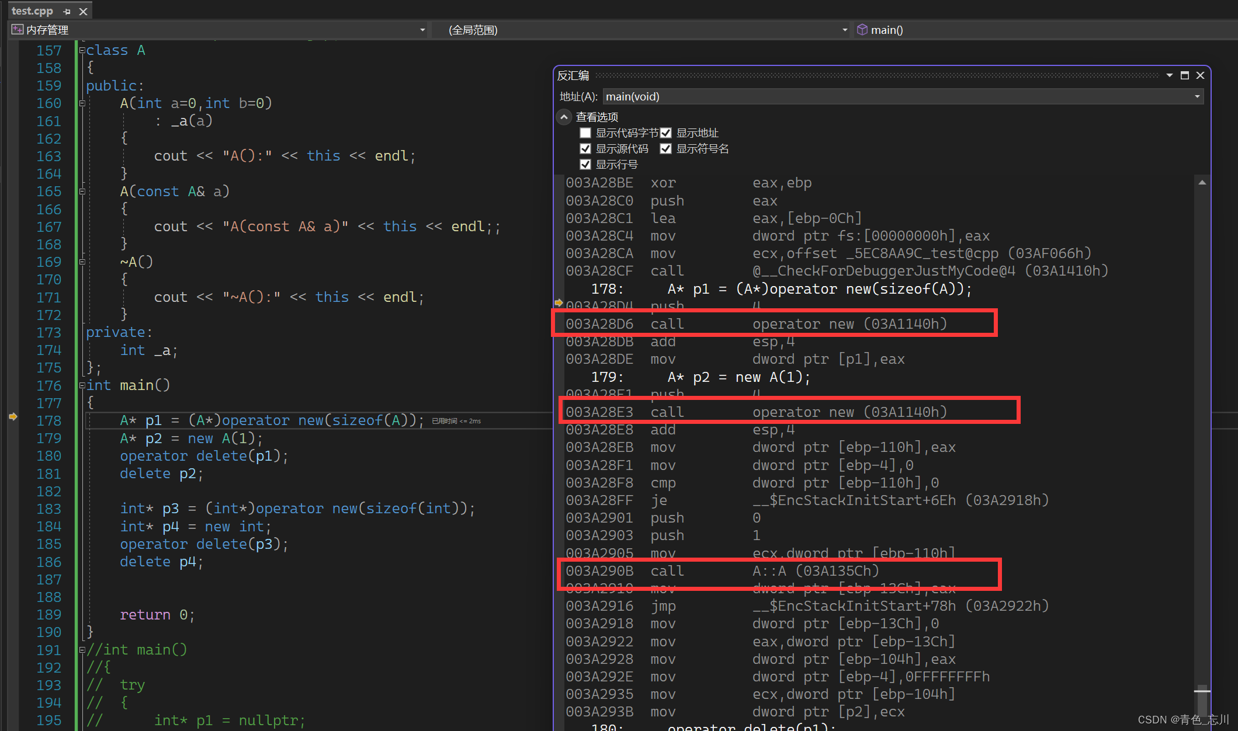This screenshot has height=731, width=1238.
Task: Uncheck the 显示源代码 checkbox
Action: pos(585,149)
